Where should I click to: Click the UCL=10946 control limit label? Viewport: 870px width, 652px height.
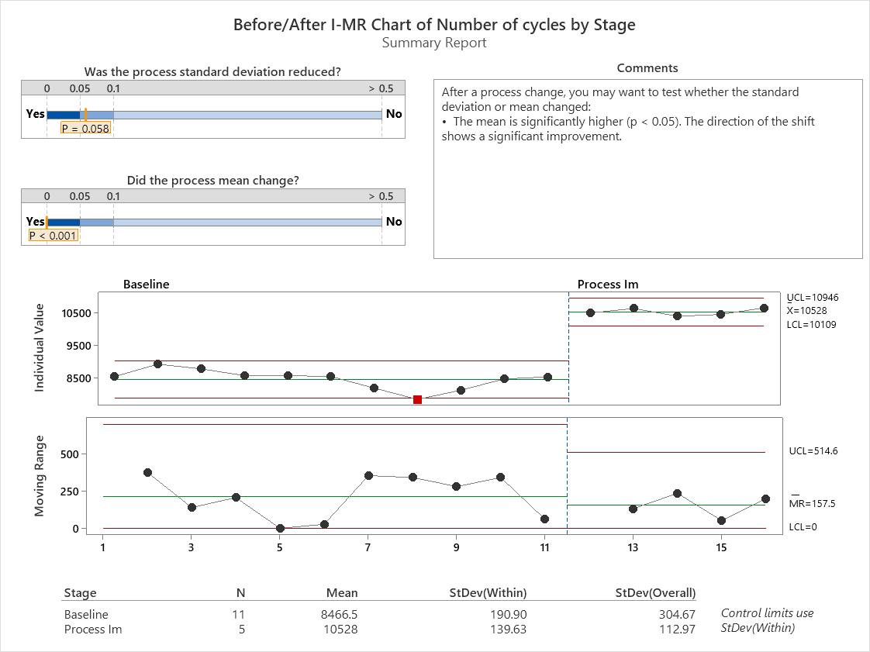(x=812, y=297)
